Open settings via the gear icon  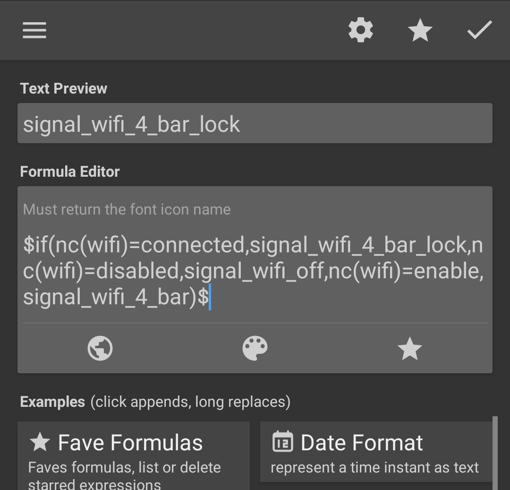coord(361,30)
